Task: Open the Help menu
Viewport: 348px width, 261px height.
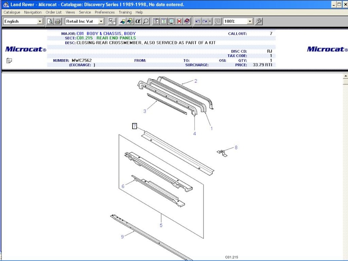Action: [x=139, y=12]
